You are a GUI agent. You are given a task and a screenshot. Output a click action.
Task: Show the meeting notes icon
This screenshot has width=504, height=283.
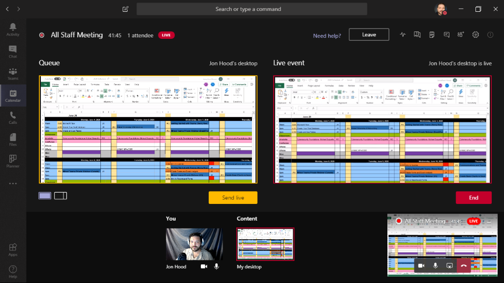[432, 35]
